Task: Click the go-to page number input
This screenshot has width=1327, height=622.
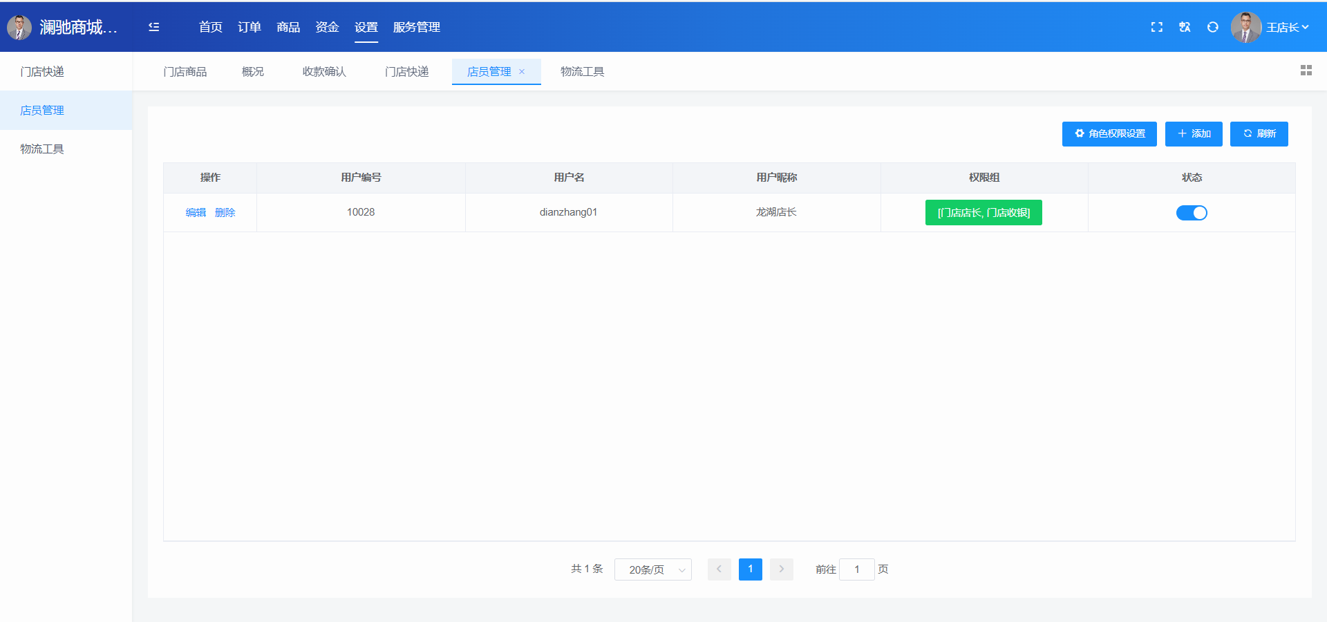Action: (856, 569)
